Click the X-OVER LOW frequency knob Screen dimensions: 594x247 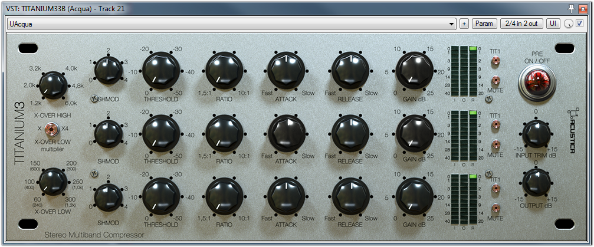(53, 182)
